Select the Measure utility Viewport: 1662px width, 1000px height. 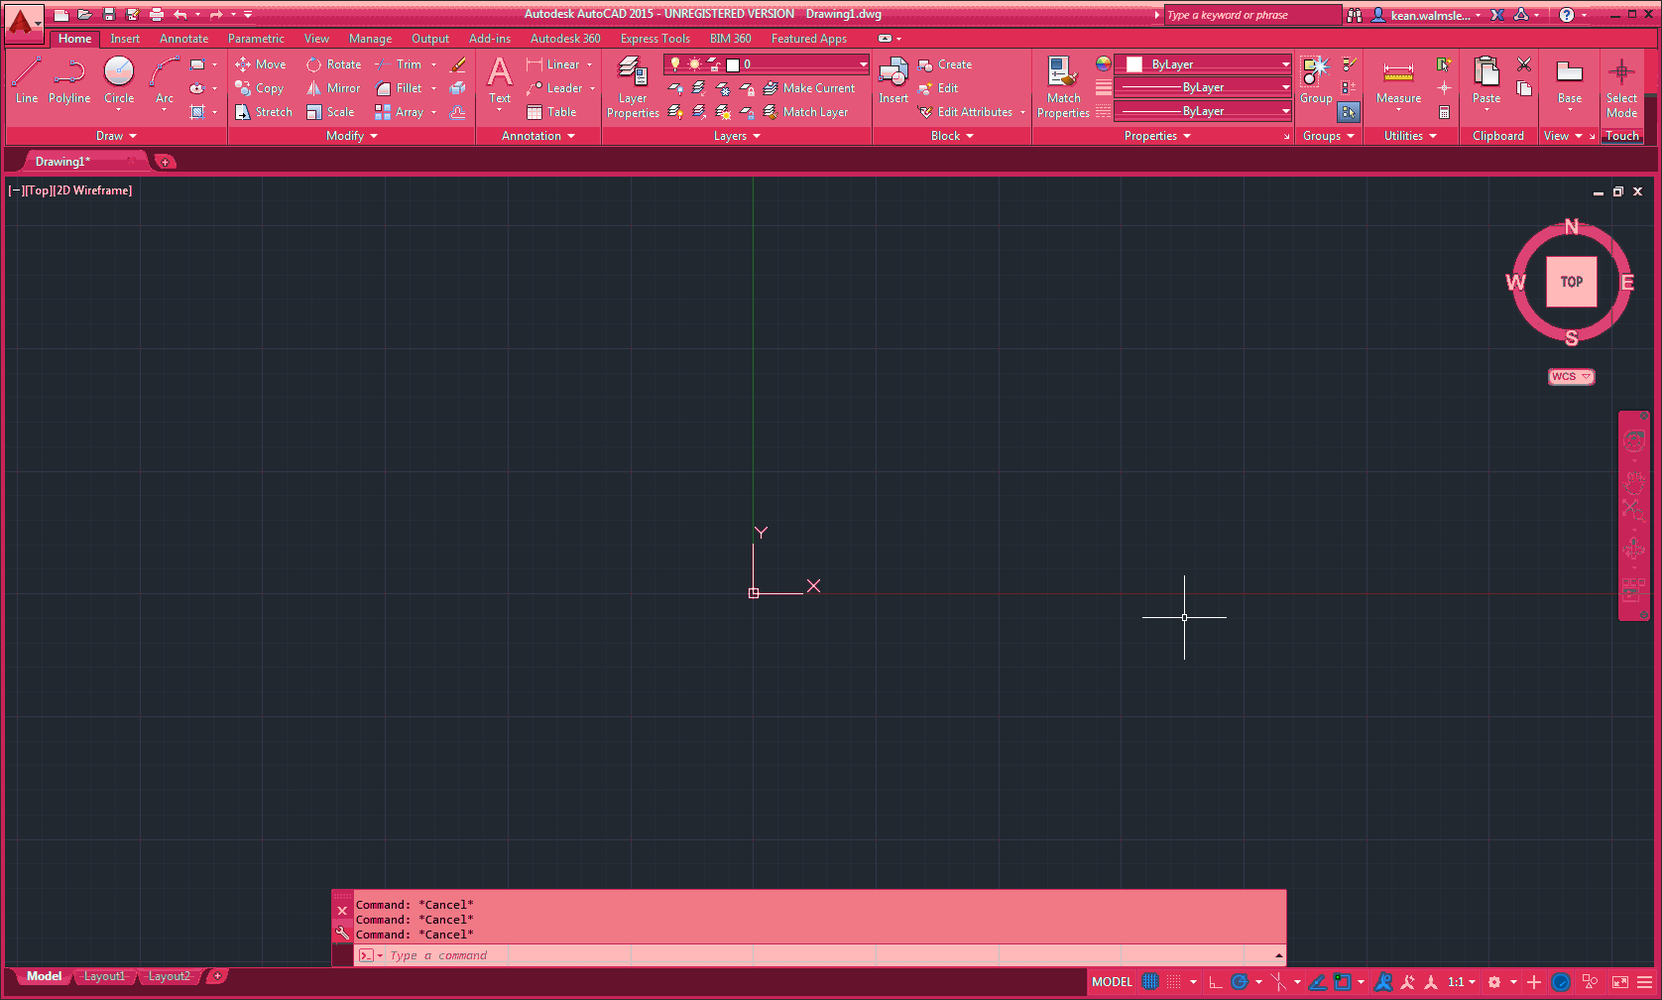click(1398, 80)
